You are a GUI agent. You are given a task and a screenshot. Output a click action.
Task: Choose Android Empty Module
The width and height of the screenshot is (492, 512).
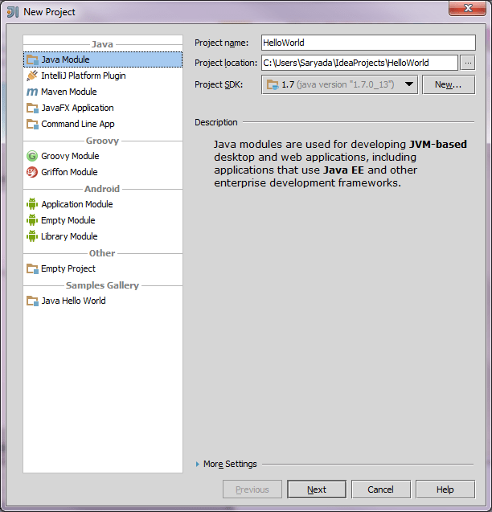pyautogui.click(x=103, y=220)
